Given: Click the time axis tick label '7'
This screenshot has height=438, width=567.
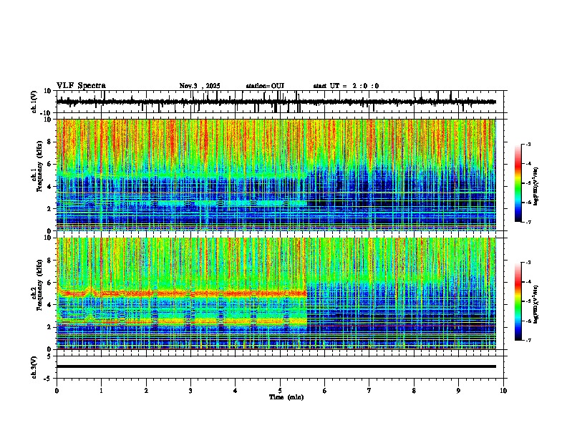Looking at the screenshot, I should (369, 391).
